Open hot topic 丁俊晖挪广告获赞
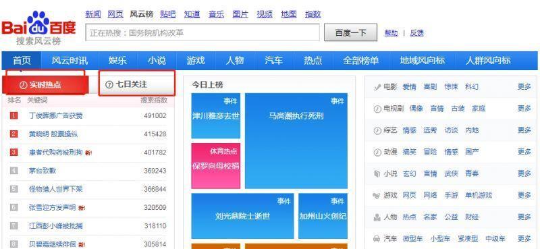This screenshot has height=249, width=540. pyautogui.click(x=56, y=115)
